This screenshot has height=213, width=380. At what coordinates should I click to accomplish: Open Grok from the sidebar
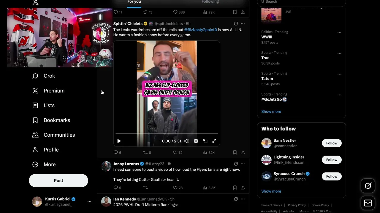click(x=43, y=76)
